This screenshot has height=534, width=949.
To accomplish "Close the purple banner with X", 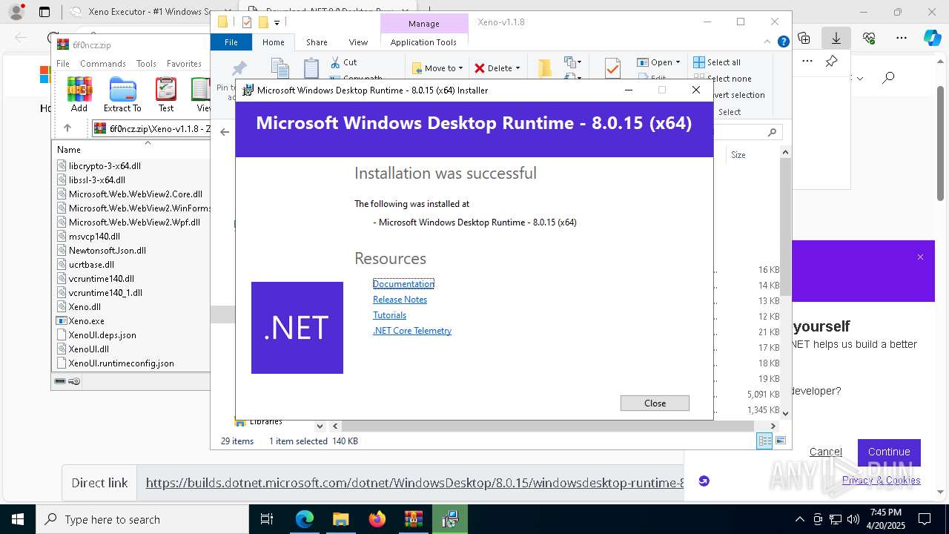I will click(920, 257).
